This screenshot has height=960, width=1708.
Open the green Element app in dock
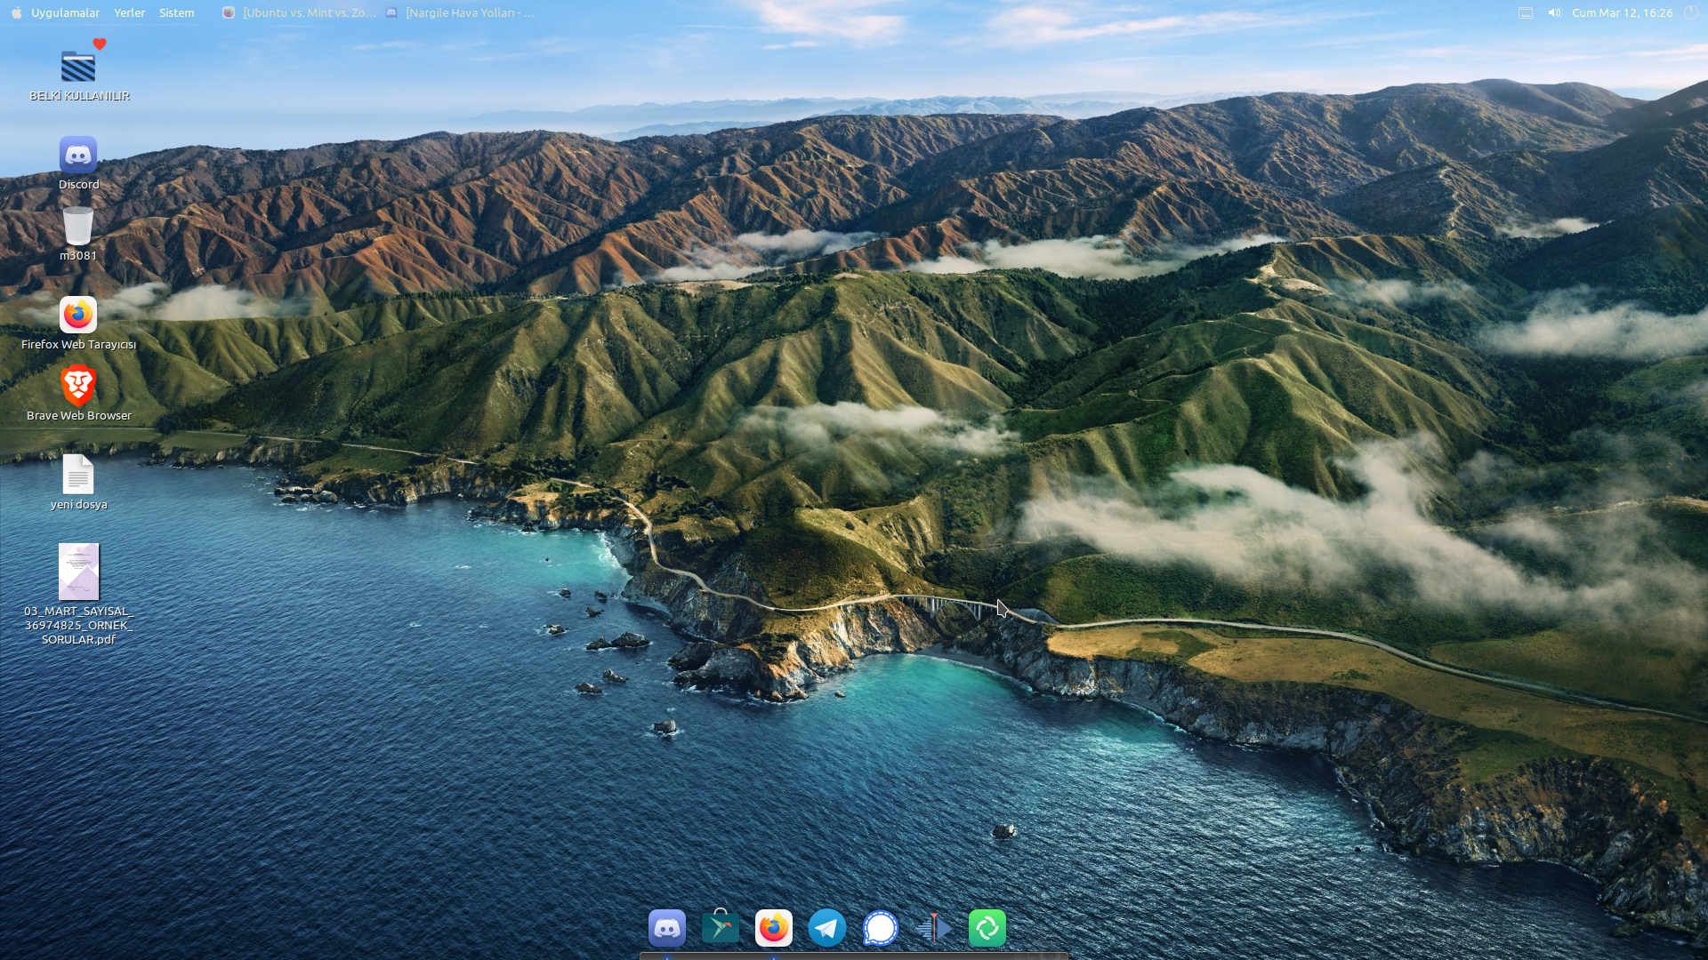click(x=987, y=928)
